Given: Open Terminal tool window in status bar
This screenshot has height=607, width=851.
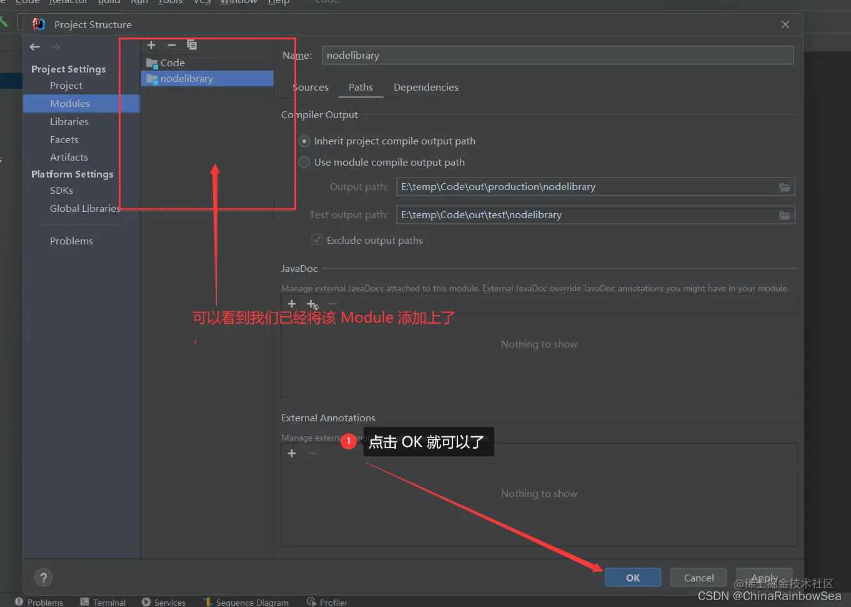Looking at the screenshot, I should (x=103, y=602).
